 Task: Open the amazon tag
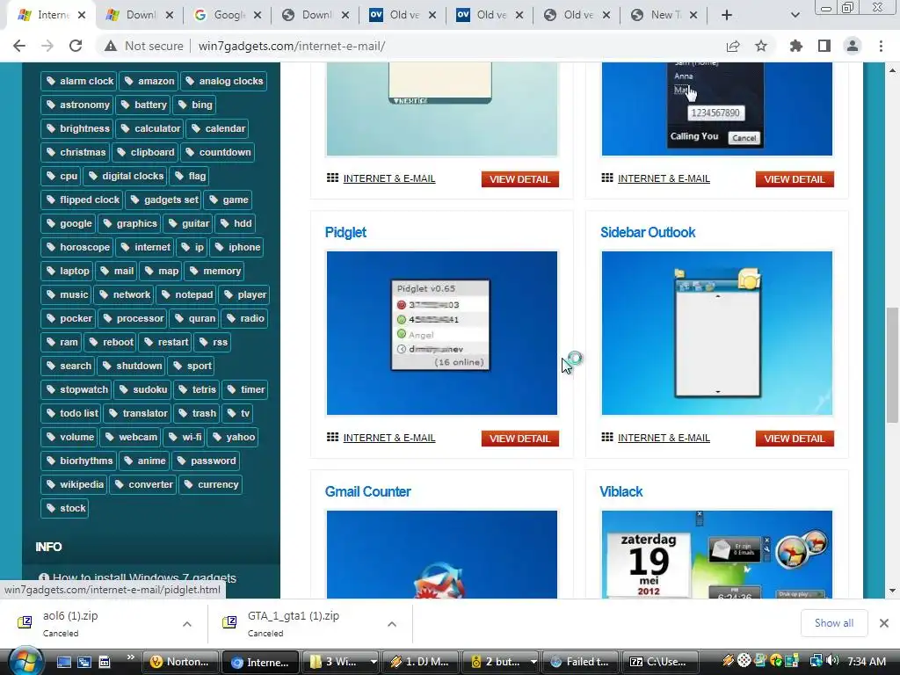pyautogui.click(x=149, y=81)
